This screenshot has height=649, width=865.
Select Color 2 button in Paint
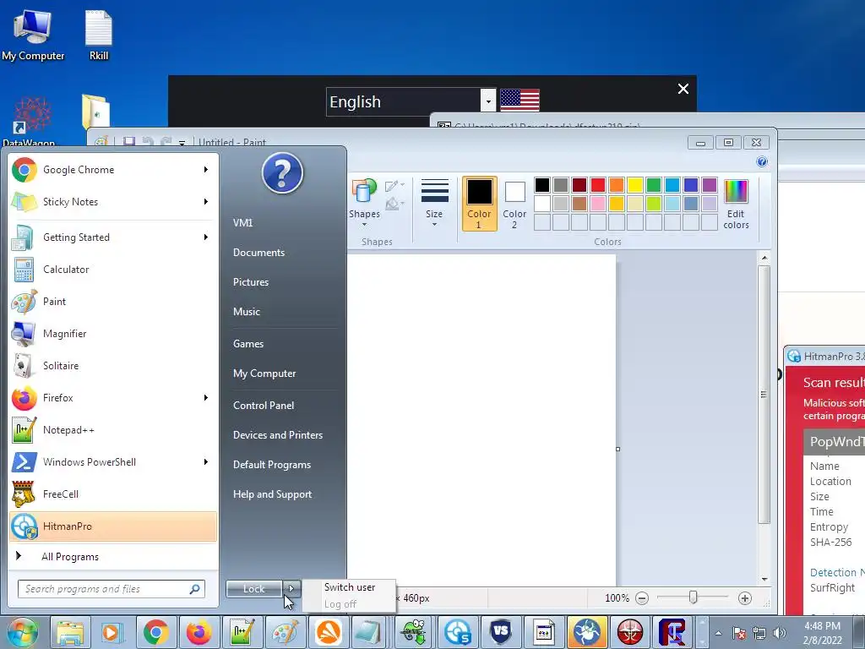(x=514, y=204)
